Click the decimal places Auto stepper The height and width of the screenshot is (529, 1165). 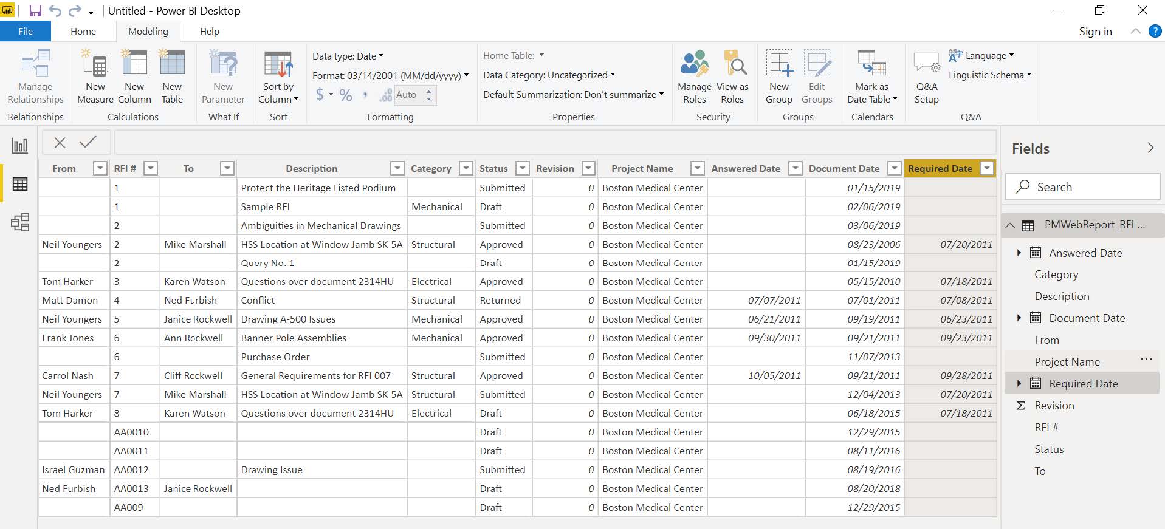pyautogui.click(x=429, y=95)
